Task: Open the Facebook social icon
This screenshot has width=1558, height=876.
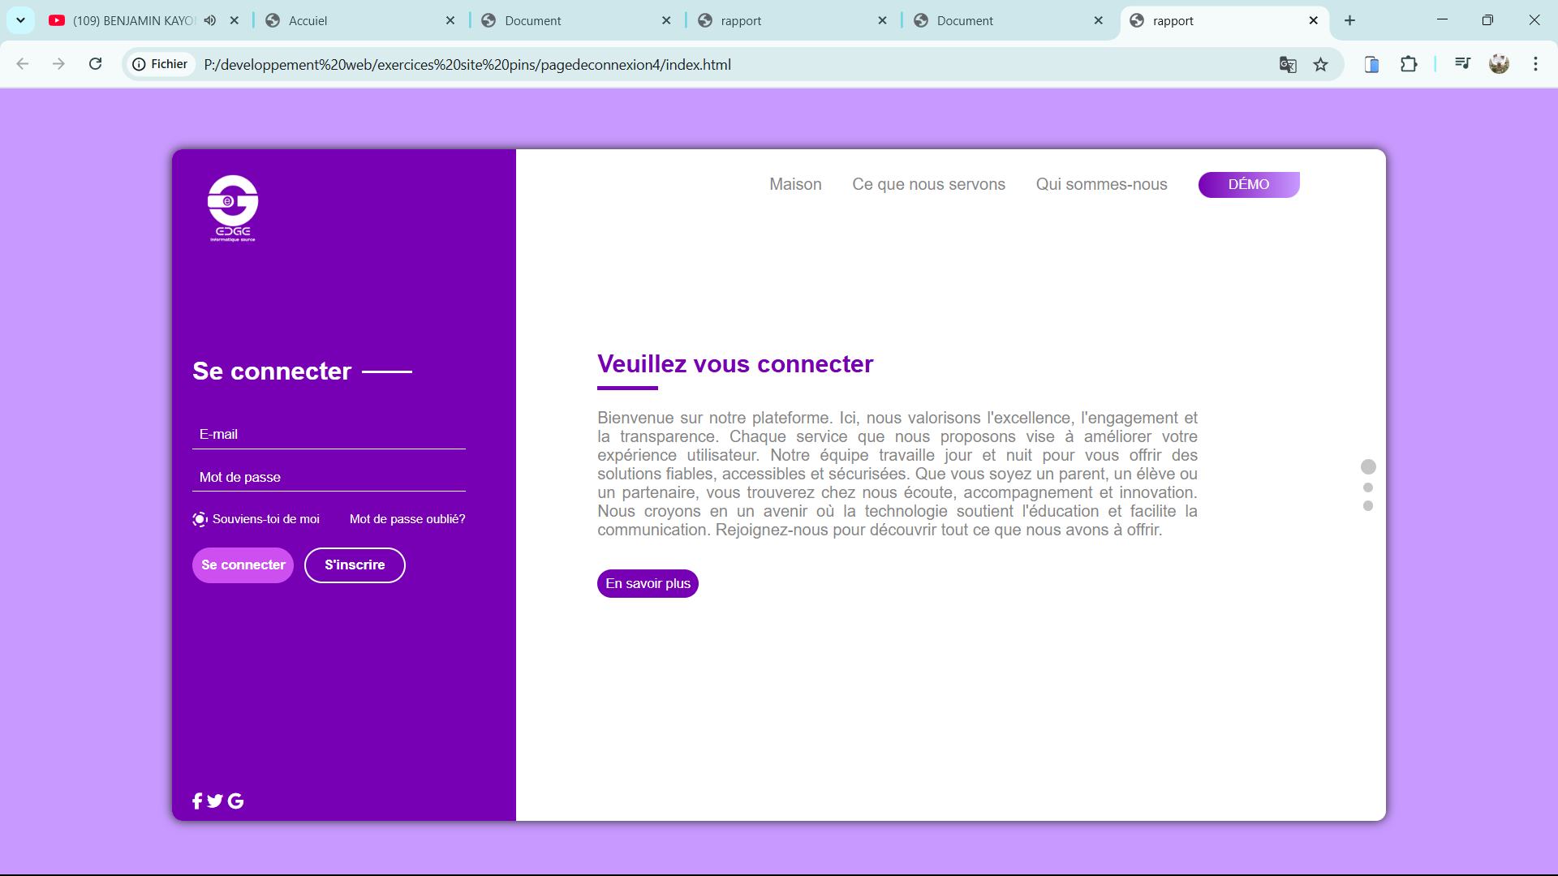Action: click(x=197, y=801)
